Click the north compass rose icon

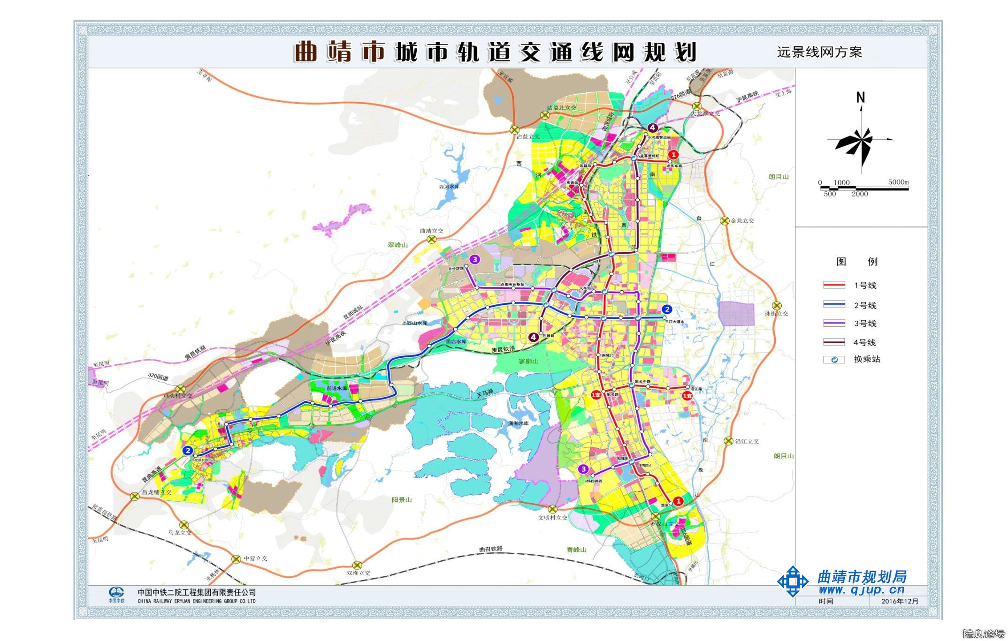861,141
